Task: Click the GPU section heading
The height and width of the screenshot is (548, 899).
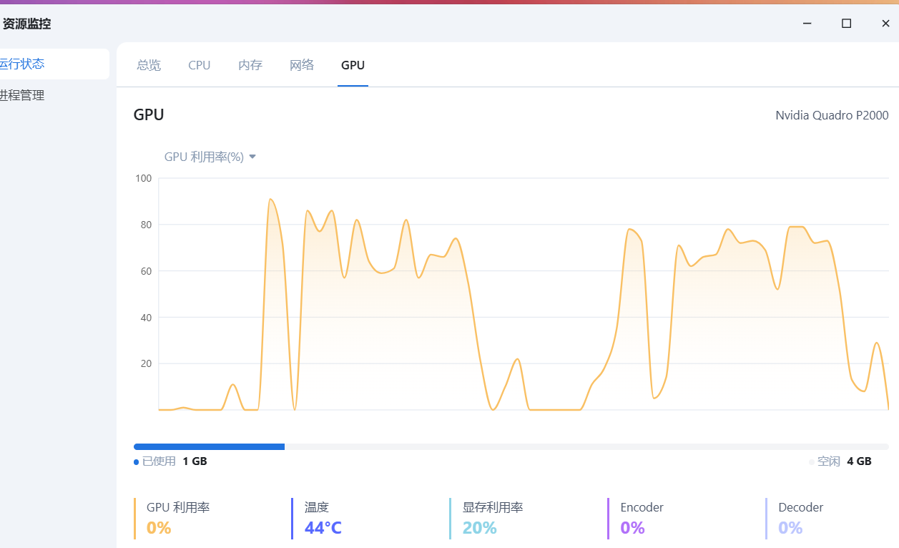Action: point(149,114)
